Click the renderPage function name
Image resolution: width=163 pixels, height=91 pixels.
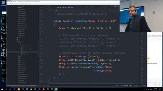point(81,21)
